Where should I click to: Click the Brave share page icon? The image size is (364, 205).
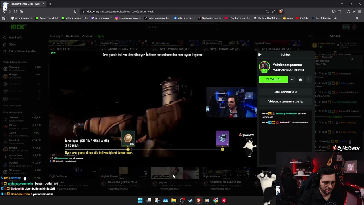click(x=274, y=11)
